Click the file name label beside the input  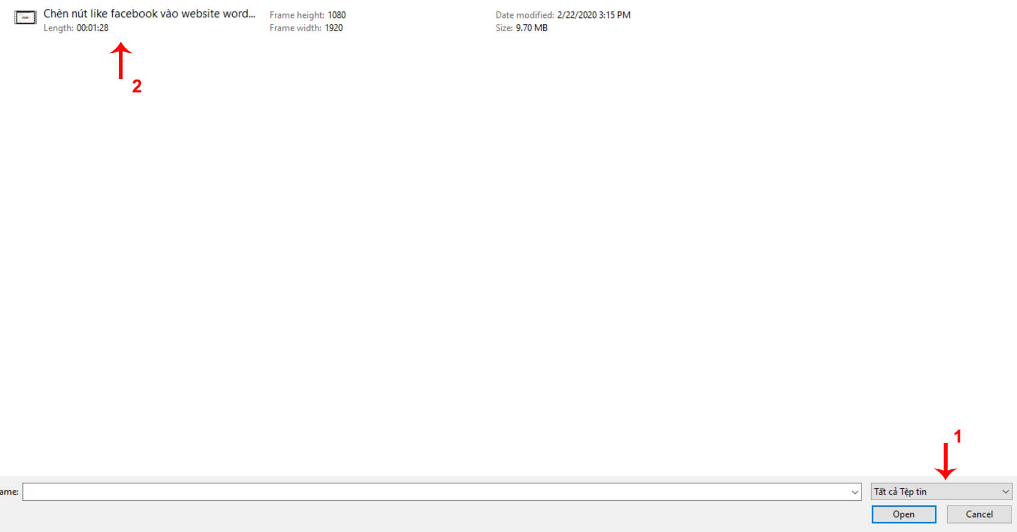[x=9, y=492]
